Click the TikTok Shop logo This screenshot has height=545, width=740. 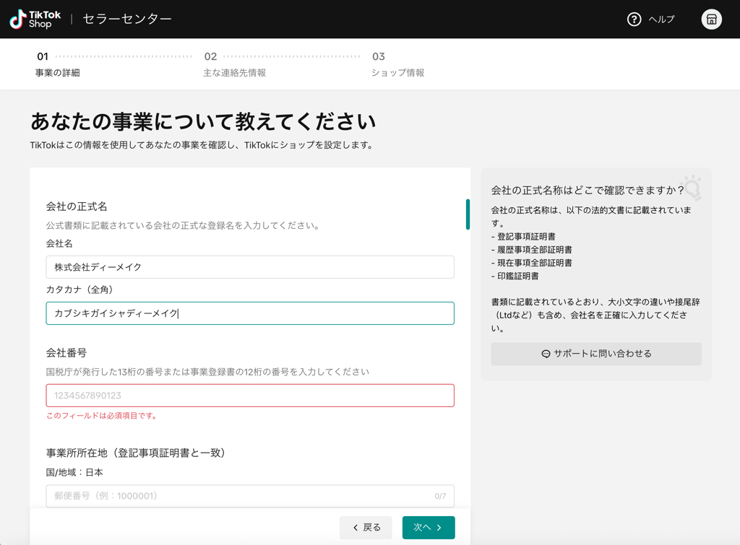coord(35,19)
